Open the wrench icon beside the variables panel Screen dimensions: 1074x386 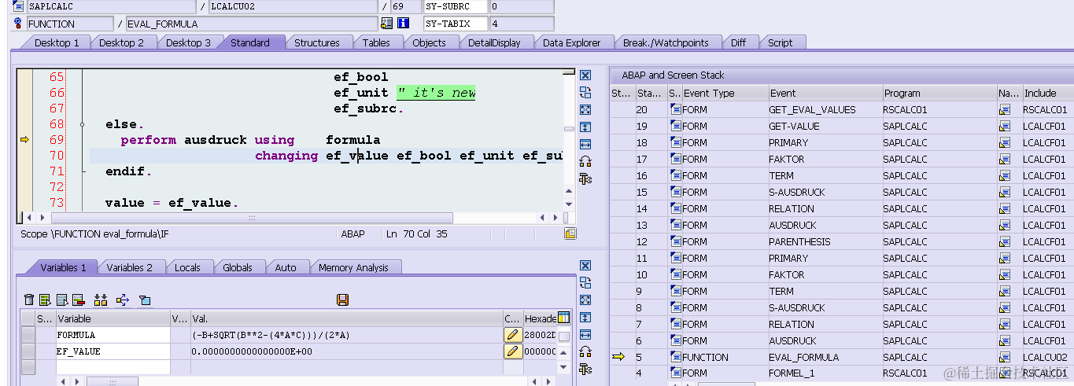(585, 369)
